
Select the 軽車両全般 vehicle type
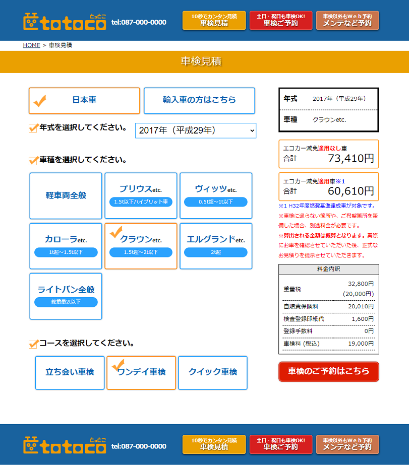coord(66,195)
